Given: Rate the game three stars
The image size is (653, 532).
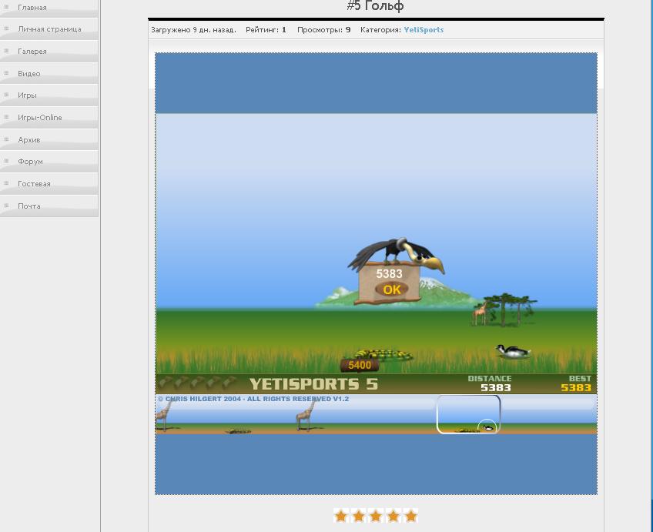Looking at the screenshot, I should [376, 516].
